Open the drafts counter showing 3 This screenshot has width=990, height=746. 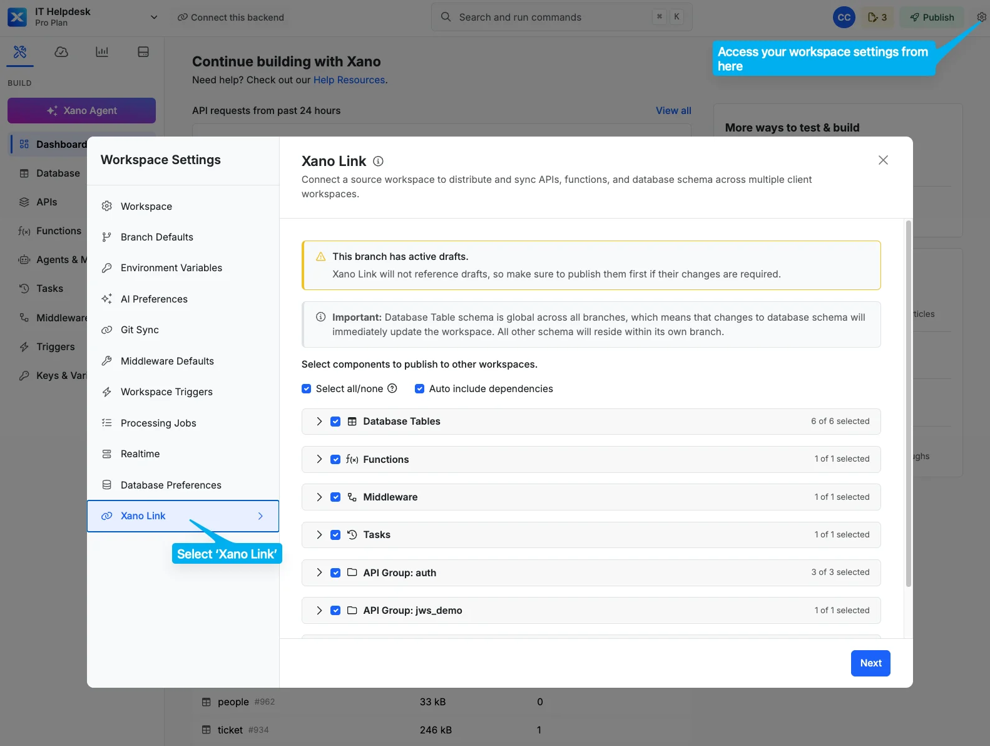tap(877, 17)
